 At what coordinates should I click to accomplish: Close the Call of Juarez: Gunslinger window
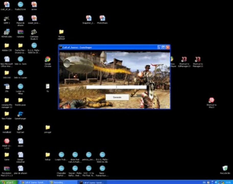click(x=168, y=47)
